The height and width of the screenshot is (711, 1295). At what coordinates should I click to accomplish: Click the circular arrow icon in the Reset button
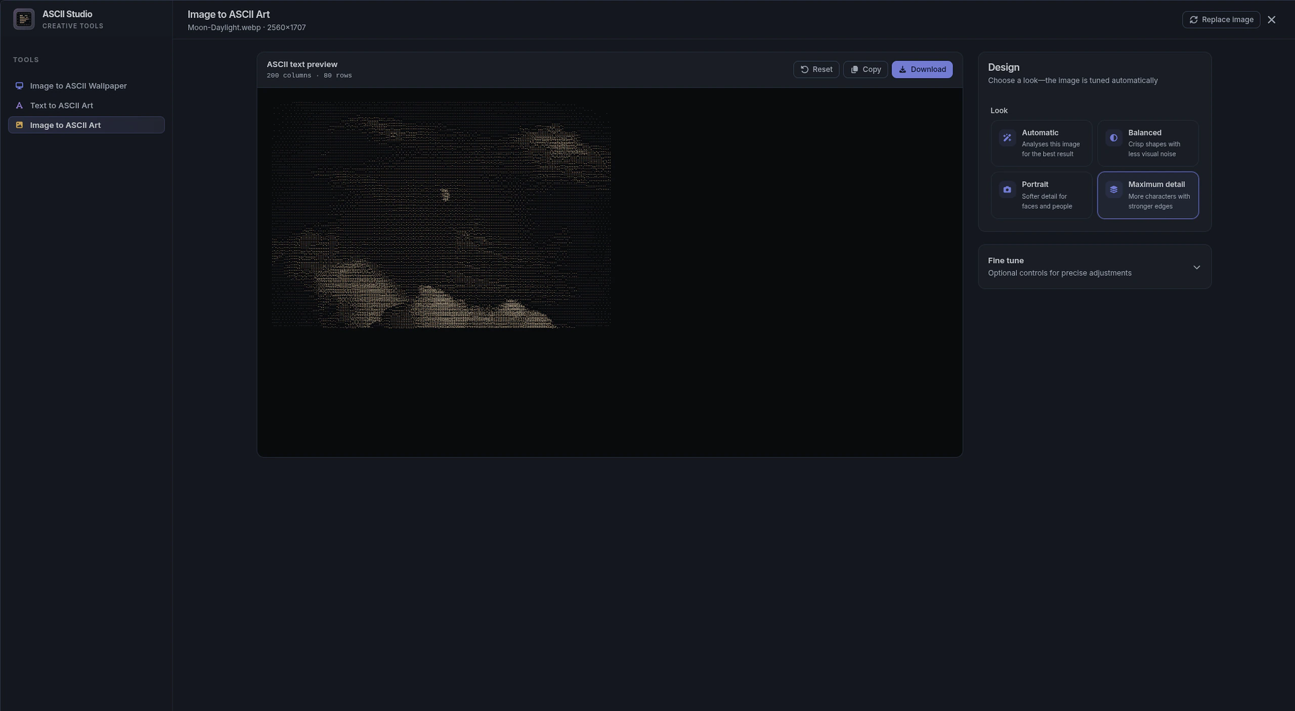coord(804,69)
